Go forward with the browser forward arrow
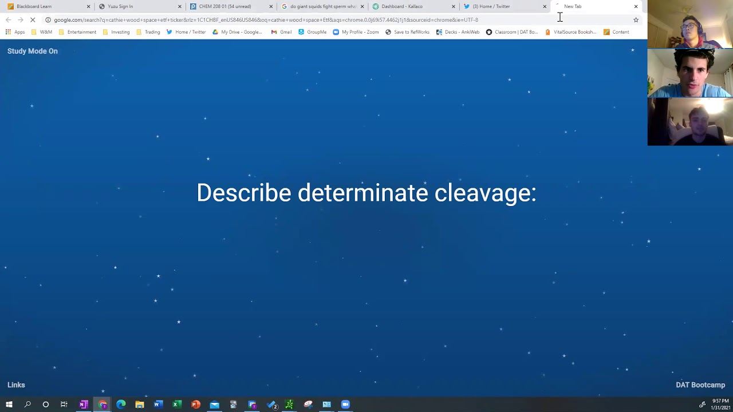Screen dimensions: 733x412 tap(20, 19)
